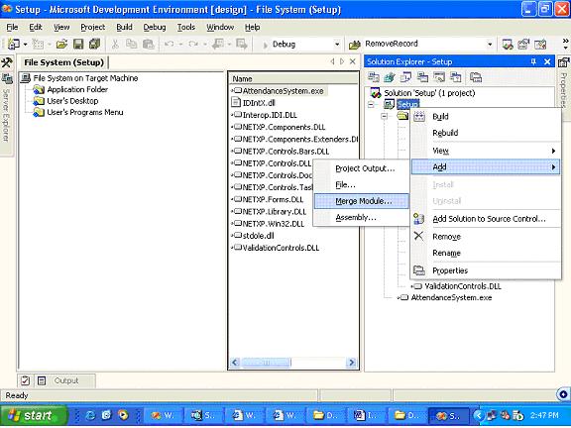This screenshot has height=428, width=571.
Task: Open the Toolbox from main toolbar icon
Action: pos(540,45)
